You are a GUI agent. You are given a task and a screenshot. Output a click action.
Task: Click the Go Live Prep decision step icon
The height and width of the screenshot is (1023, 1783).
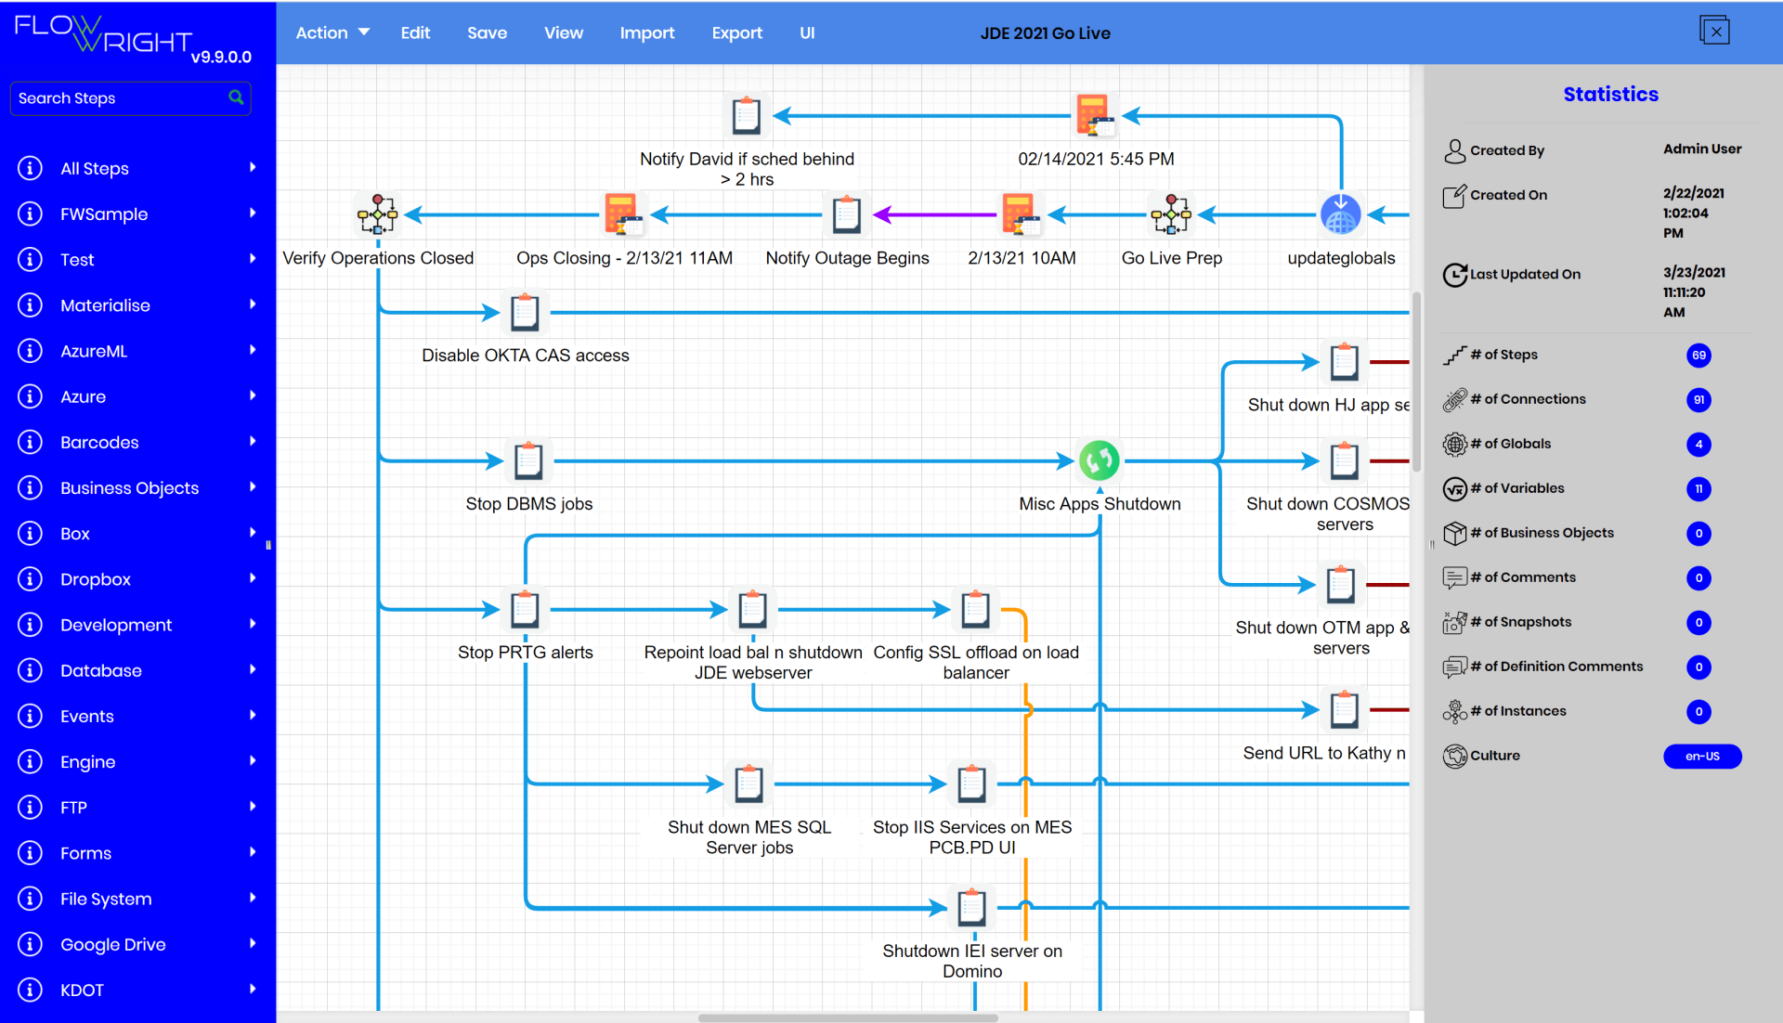(1172, 214)
